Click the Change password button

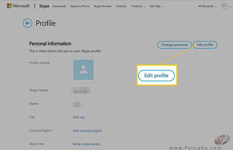point(174,45)
